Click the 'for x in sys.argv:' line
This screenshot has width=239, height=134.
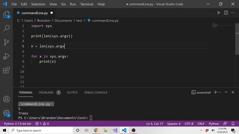click(x=50, y=56)
